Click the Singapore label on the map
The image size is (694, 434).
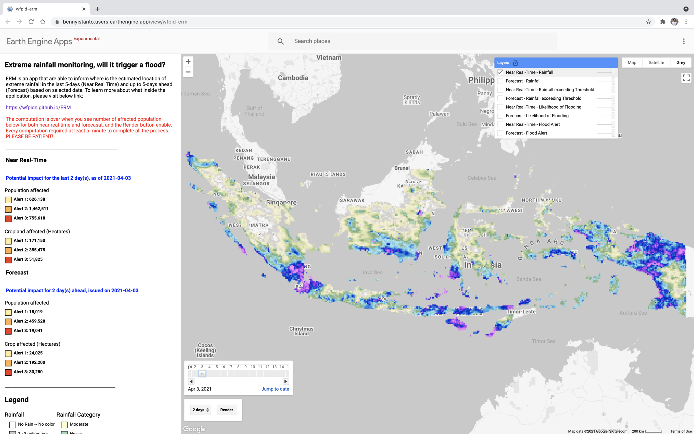point(281,203)
